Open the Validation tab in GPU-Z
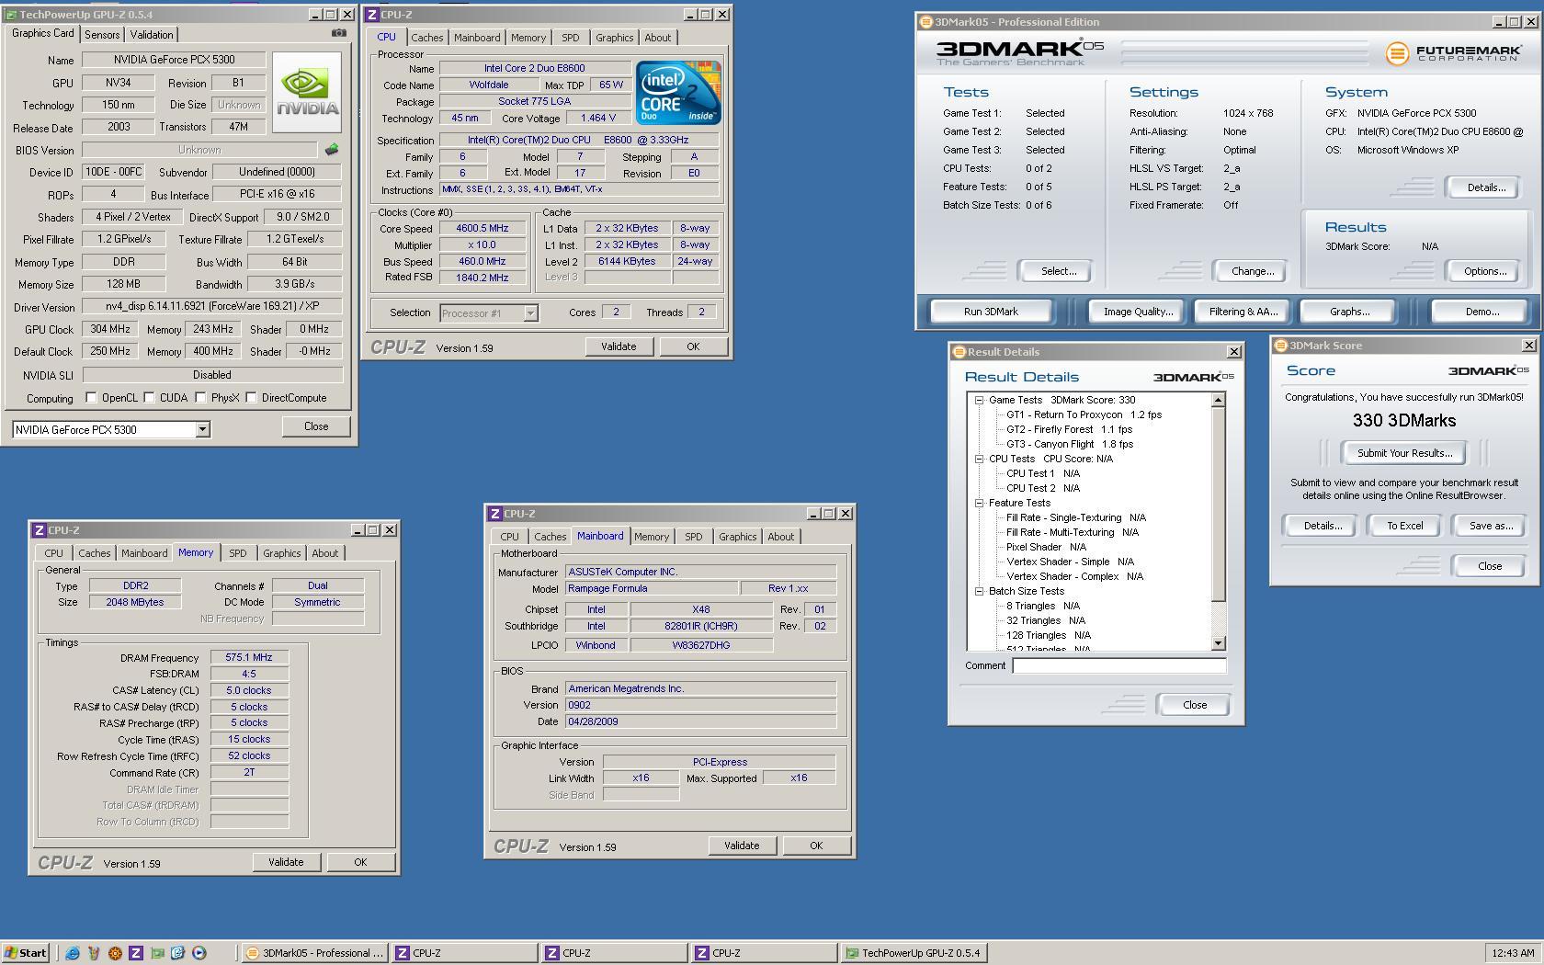 (152, 35)
